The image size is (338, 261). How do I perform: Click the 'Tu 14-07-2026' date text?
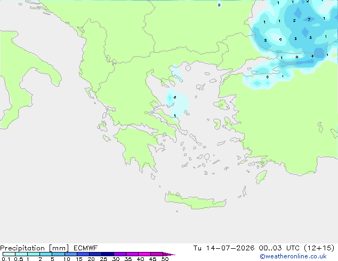224,248
